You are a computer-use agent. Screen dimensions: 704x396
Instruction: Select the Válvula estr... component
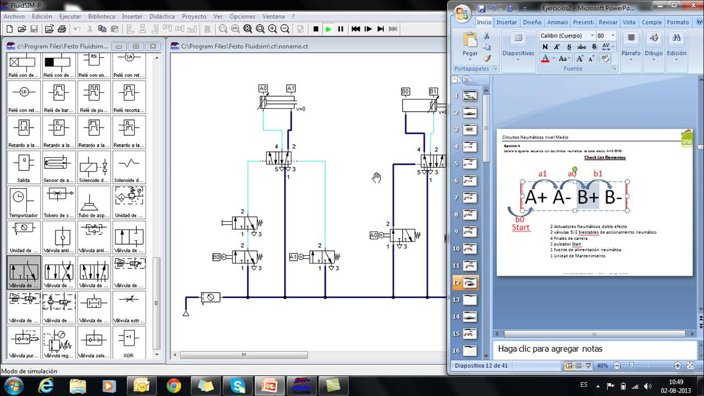tap(129, 307)
